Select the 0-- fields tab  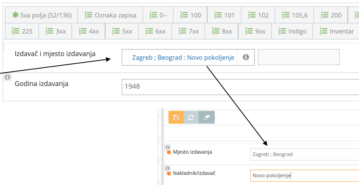pos(158,15)
